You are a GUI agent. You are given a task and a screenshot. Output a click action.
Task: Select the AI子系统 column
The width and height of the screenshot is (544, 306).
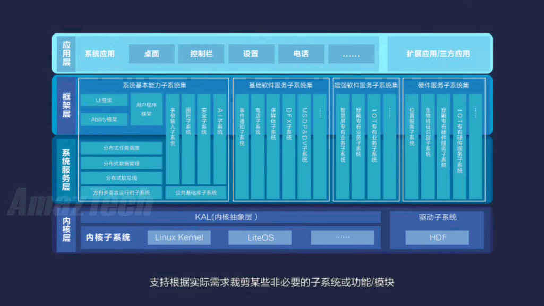pos(219,139)
